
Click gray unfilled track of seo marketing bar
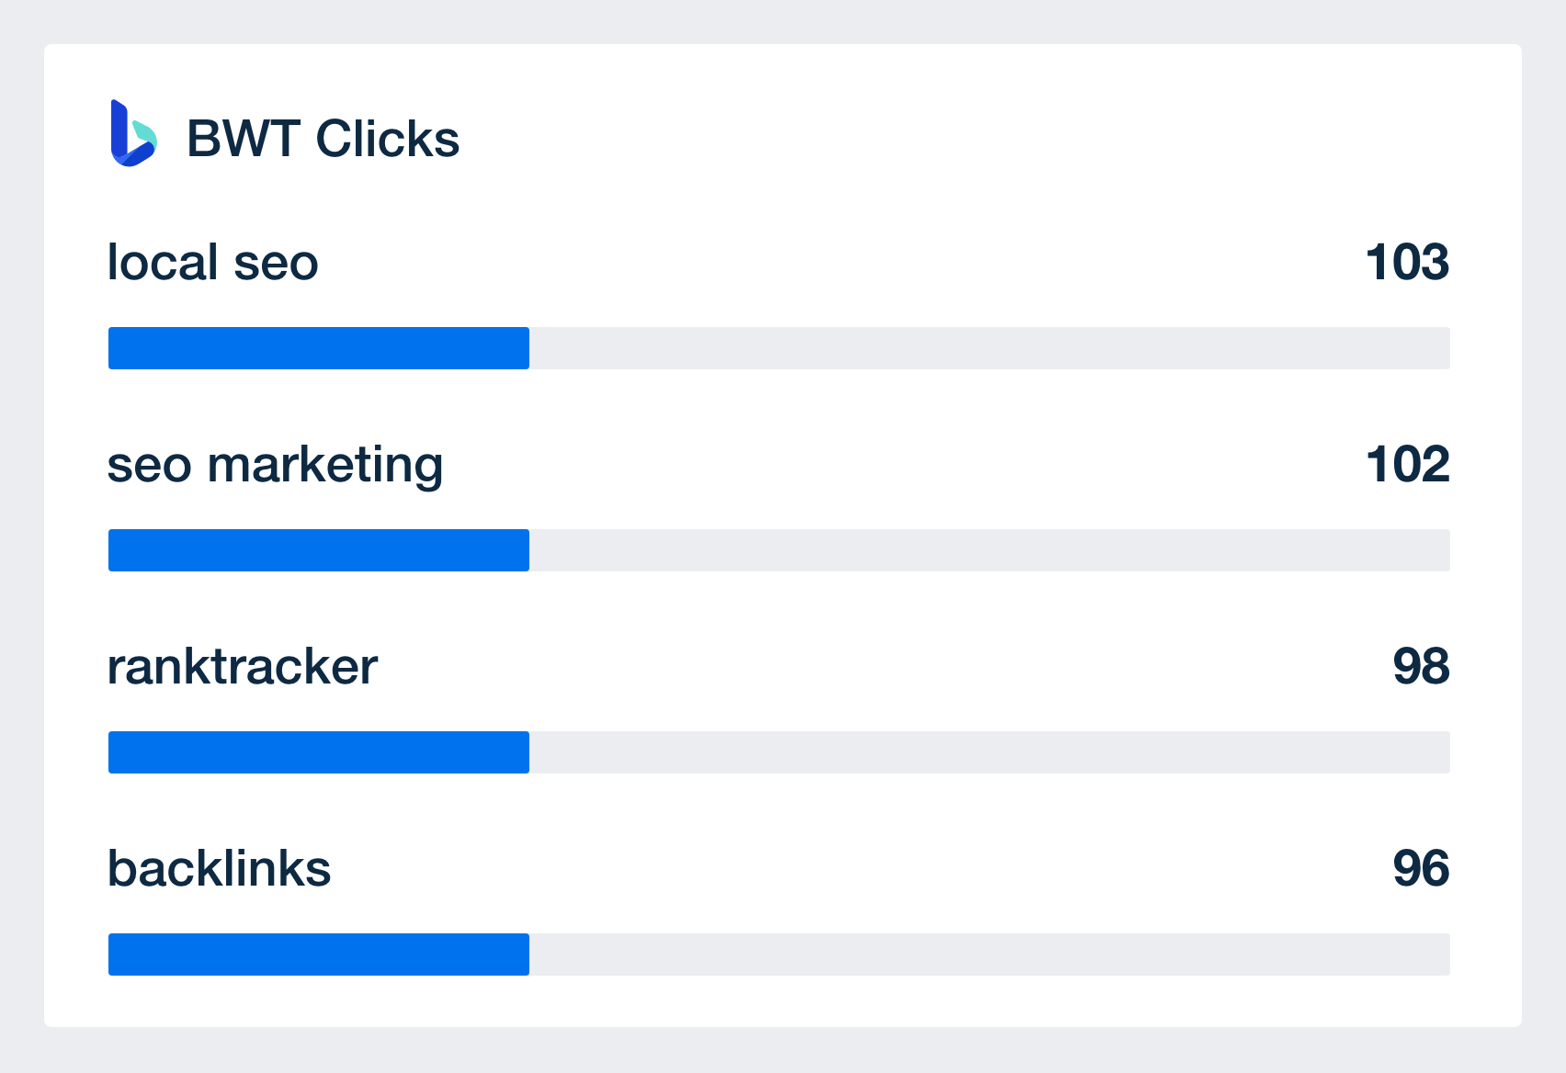[990, 550]
